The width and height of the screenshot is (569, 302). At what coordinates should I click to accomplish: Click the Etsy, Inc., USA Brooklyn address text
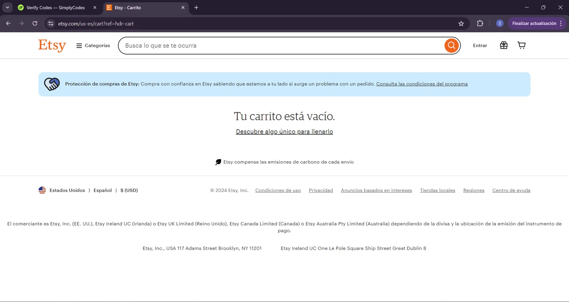(202, 249)
